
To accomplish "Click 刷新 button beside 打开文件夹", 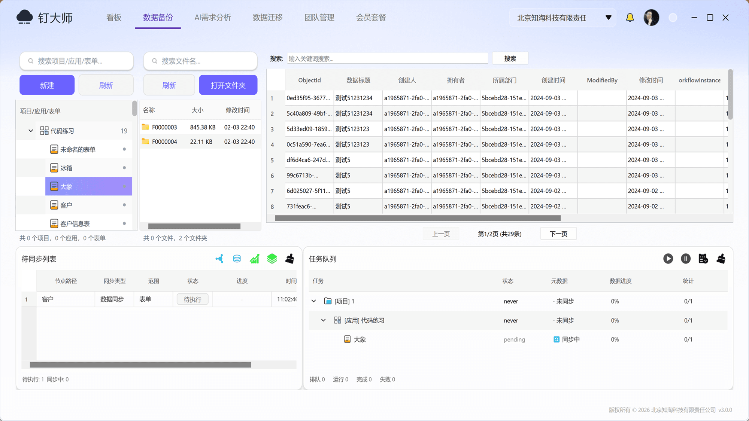I will [169, 85].
